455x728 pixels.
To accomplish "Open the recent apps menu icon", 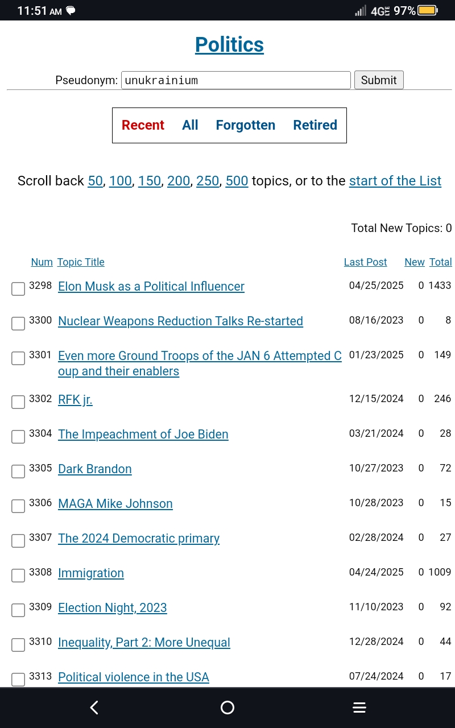I will [359, 708].
